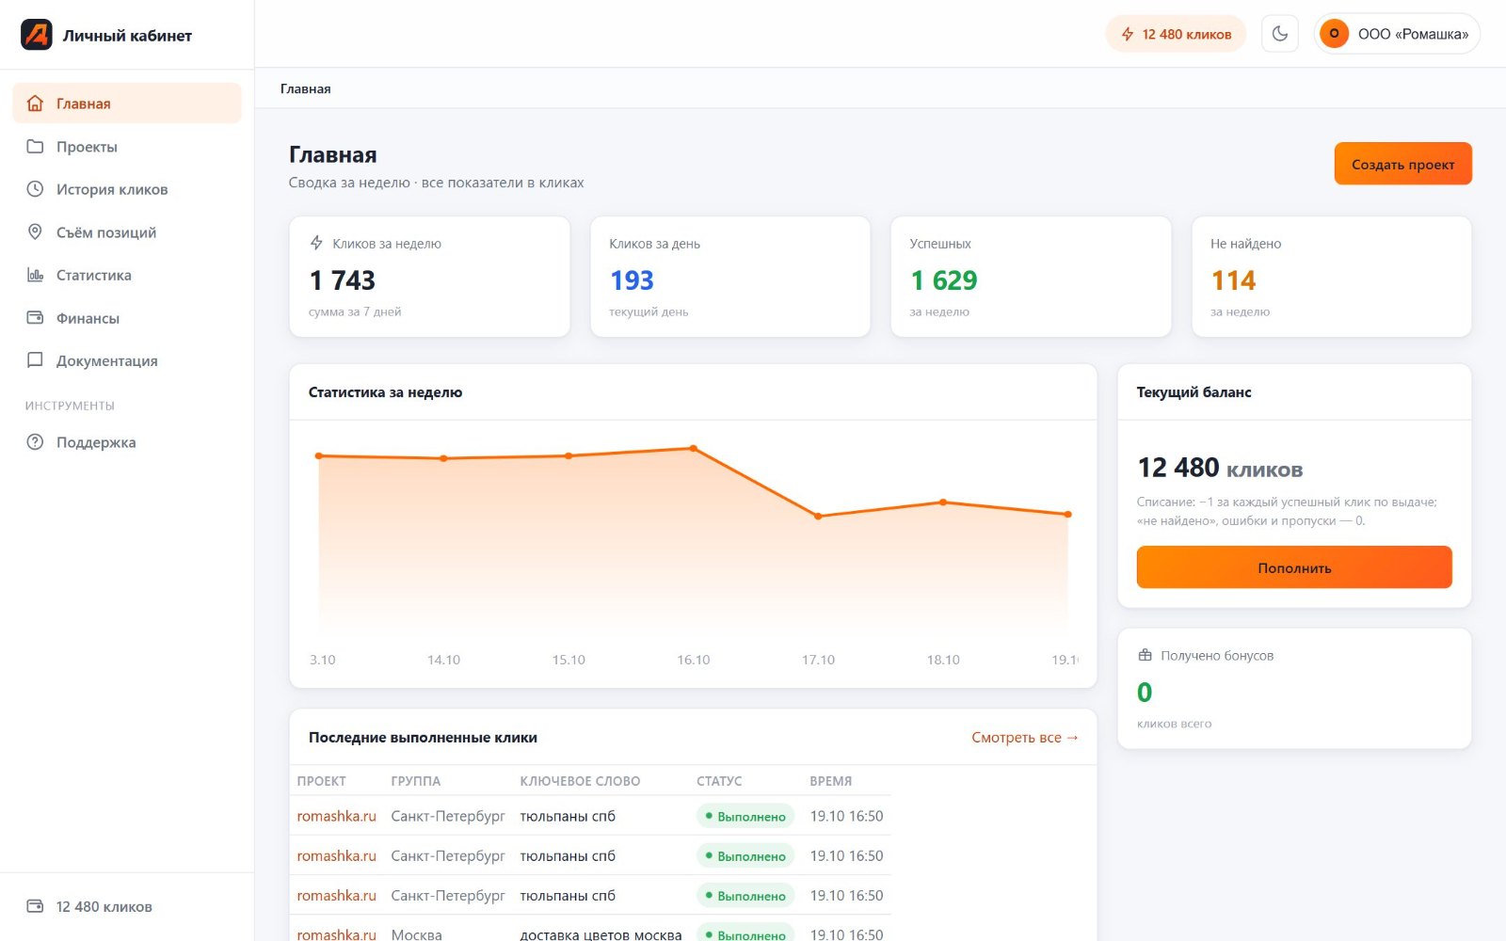Click the Статус column header
Screen dimensions: 1506x941
[x=719, y=781]
